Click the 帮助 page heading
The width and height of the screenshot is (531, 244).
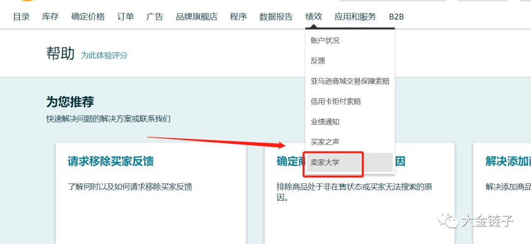click(x=60, y=54)
